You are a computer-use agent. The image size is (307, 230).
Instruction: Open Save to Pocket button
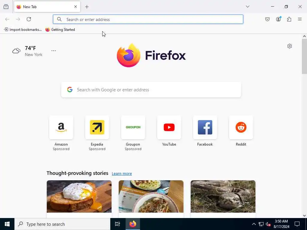[267, 19]
